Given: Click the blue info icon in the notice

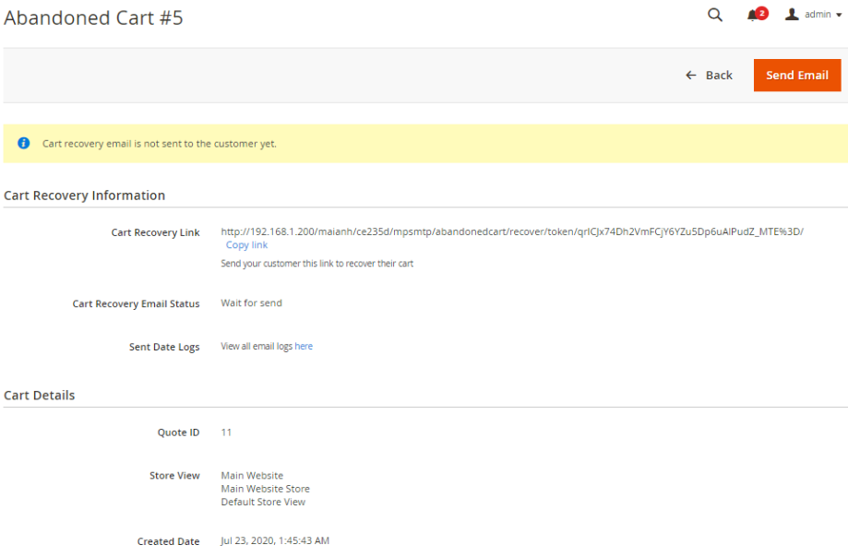Looking at the screenshot, I should pos(24,144).
